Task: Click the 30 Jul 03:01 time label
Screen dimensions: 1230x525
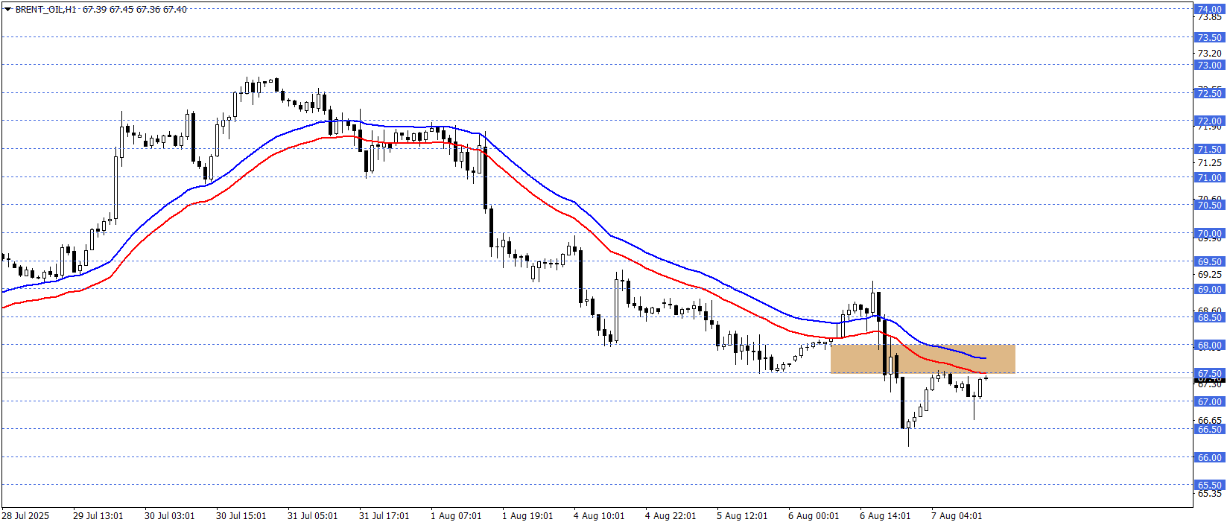Action: (170, 515)
